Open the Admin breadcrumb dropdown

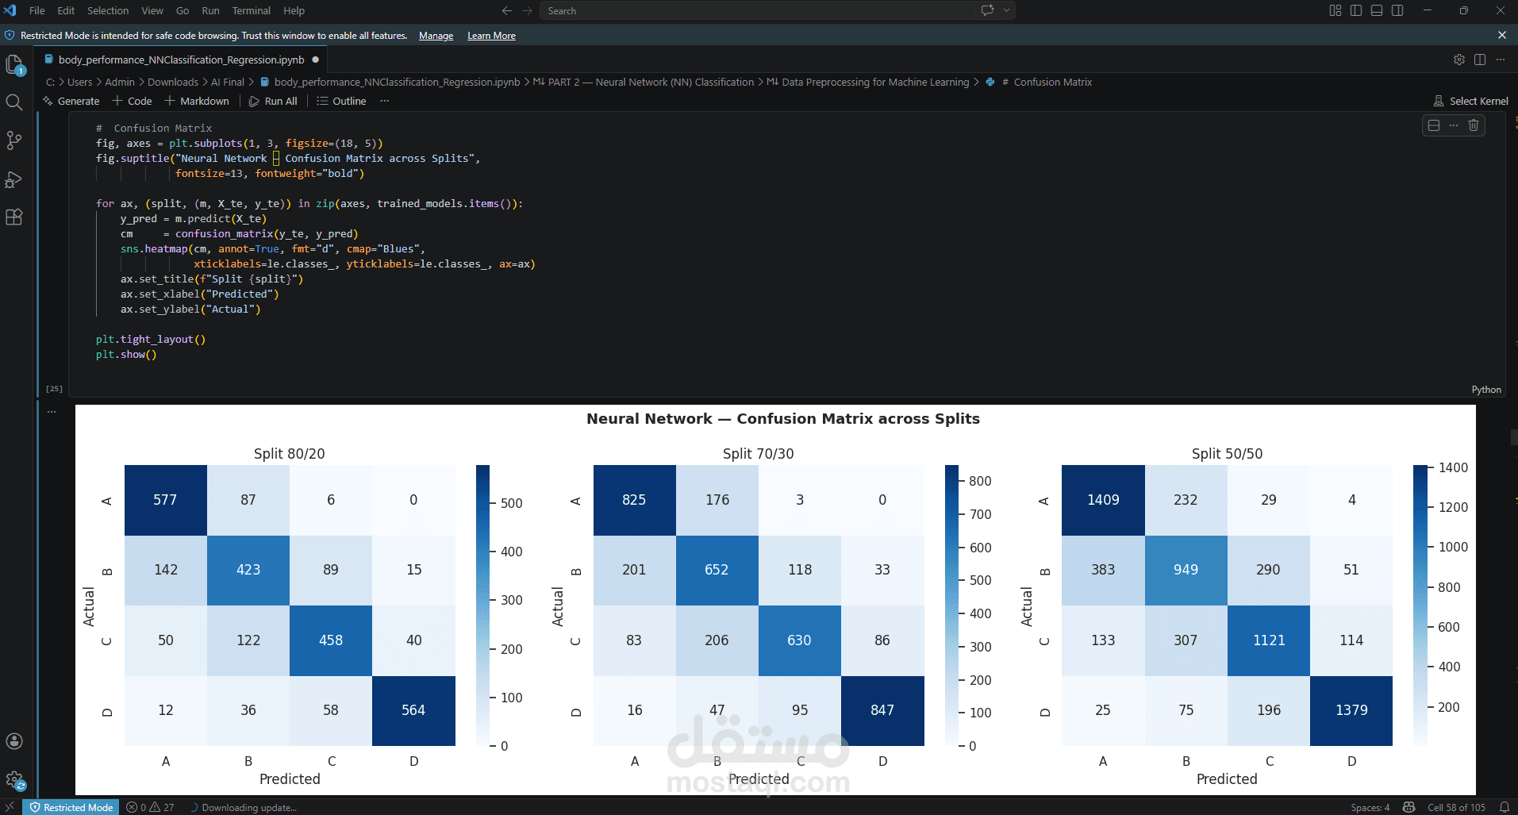(x=120, y=82)
